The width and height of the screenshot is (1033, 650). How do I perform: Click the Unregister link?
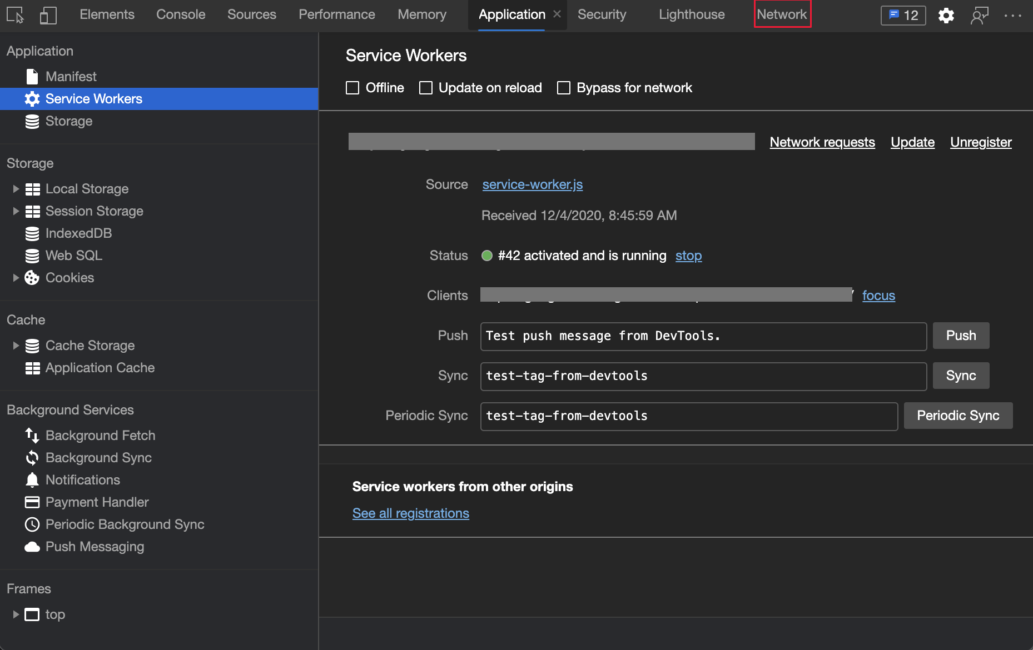point(980,142)
